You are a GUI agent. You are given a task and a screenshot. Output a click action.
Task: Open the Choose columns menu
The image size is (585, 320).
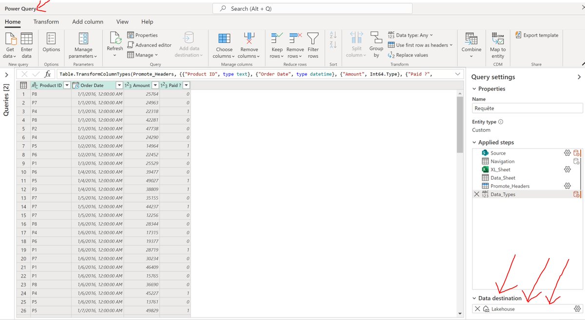click(x=224, y=46)
